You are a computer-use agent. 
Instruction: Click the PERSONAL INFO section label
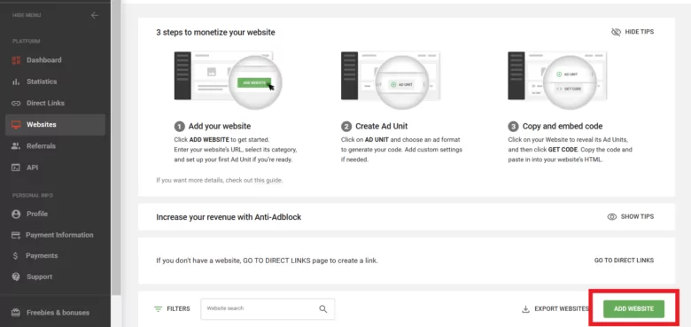click(x=33, y=195)
